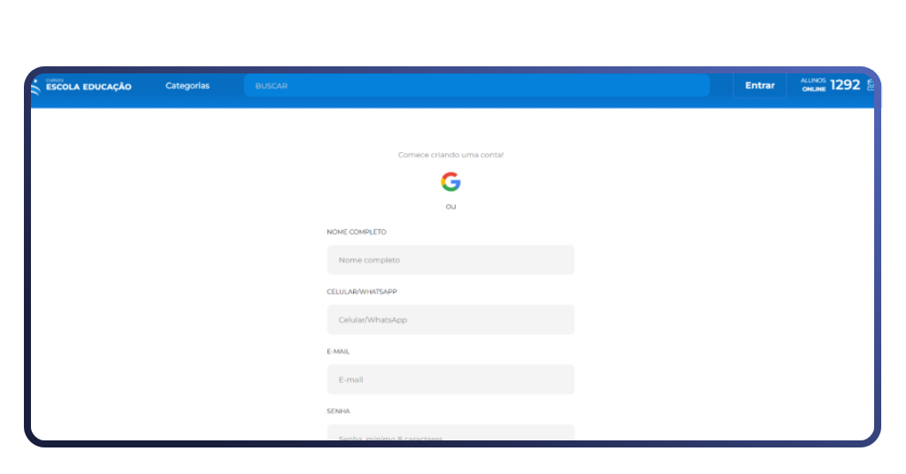The image size is (906, 474).
Task: Open the Categorias menu
Action: click(188, 86)
